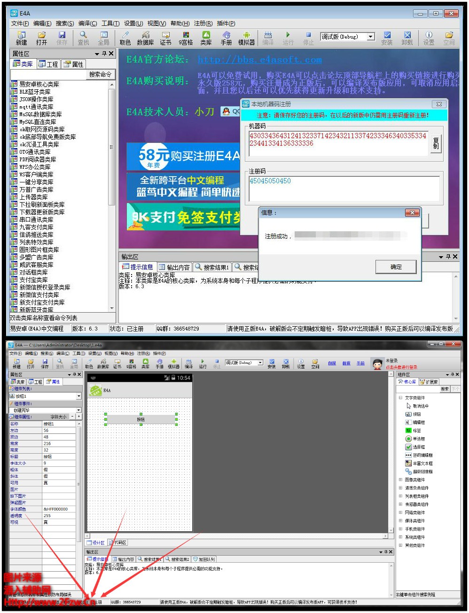Expand 网络类组件 tree node
The width and height of the screenshot is (469, 613).
coord(400,512)
